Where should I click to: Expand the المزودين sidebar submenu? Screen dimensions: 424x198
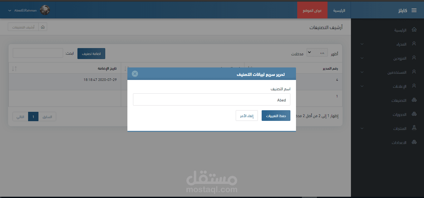tap(362, 58)
